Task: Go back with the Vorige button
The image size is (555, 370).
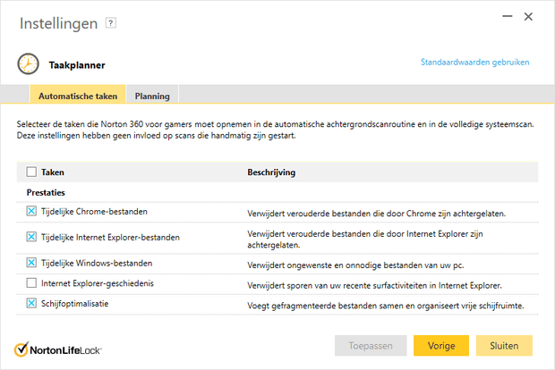Action: click(441, 346)
